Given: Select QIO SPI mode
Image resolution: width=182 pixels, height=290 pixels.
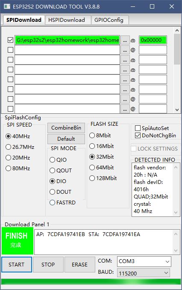Looking at the screenshot, I should [x=58, y=160].
